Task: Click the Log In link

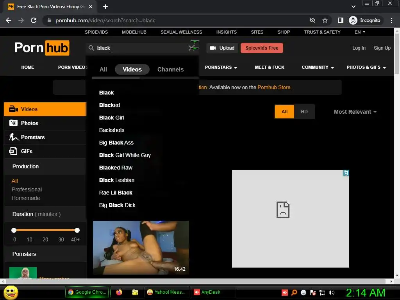Action: [x=359, y=48]
